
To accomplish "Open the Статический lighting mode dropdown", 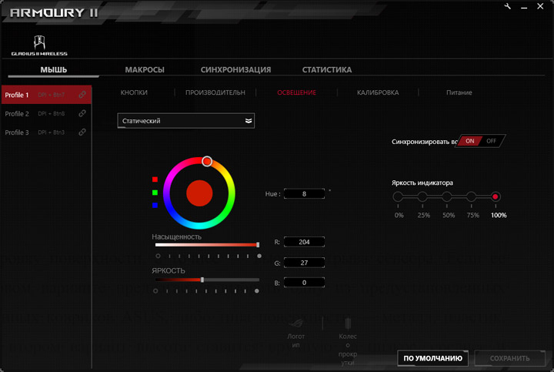I will tap(186, 121).
